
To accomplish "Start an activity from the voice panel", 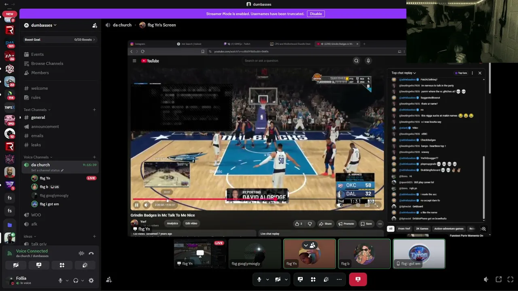I will (62, 265).
